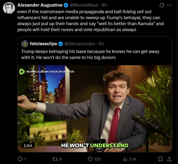Click the quoted post's 5h timestamp
This screenshot has width=178, height=164.
(101, 44)
